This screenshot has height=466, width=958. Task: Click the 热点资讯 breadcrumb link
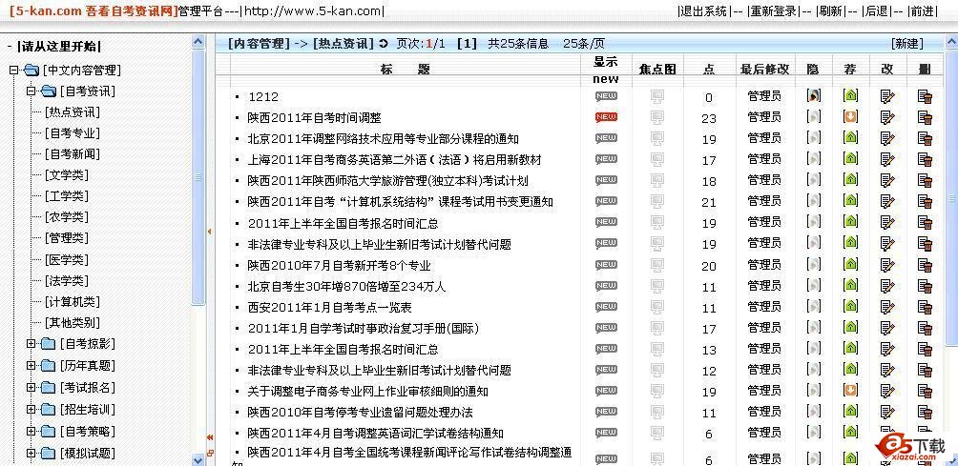point(343,44)
